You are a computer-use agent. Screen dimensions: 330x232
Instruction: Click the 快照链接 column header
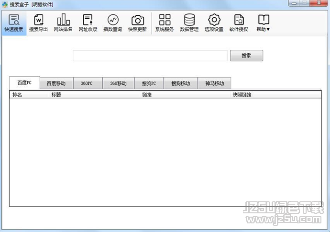[x=275, y=95]
